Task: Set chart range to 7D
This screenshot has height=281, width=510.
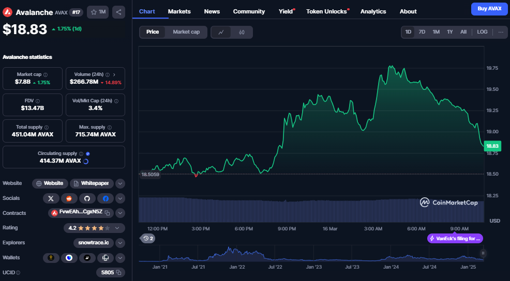Action: pyautogui.click(x=422, y=32)
